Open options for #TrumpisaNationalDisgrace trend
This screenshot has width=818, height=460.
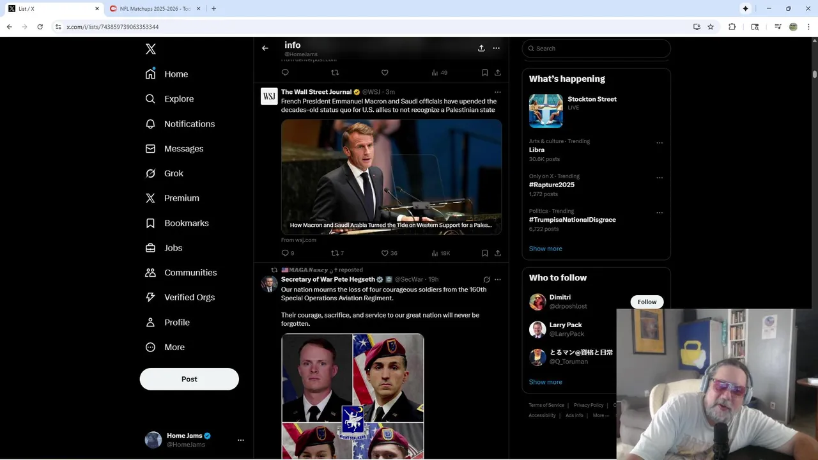(660, 213)
